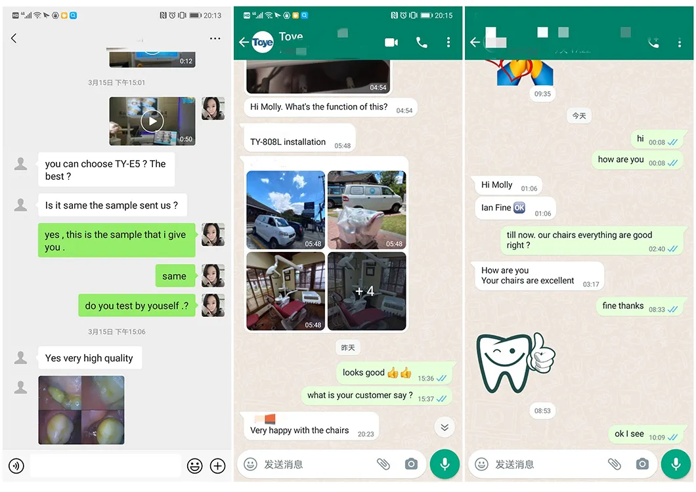Tap the back chevron in WeChat conversation
This screenshot has width=696, height=492.
14,39
